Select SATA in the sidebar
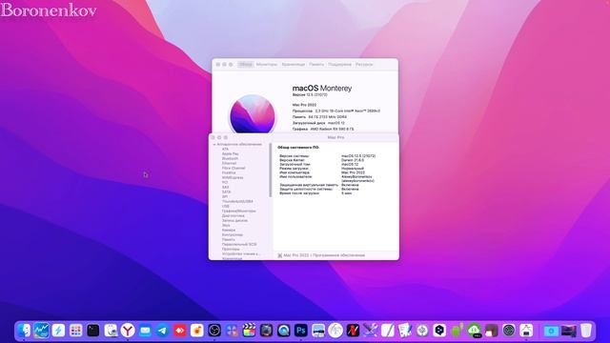Image resolution: width=610 pixels, height=343 pixels. click(226, 192)
